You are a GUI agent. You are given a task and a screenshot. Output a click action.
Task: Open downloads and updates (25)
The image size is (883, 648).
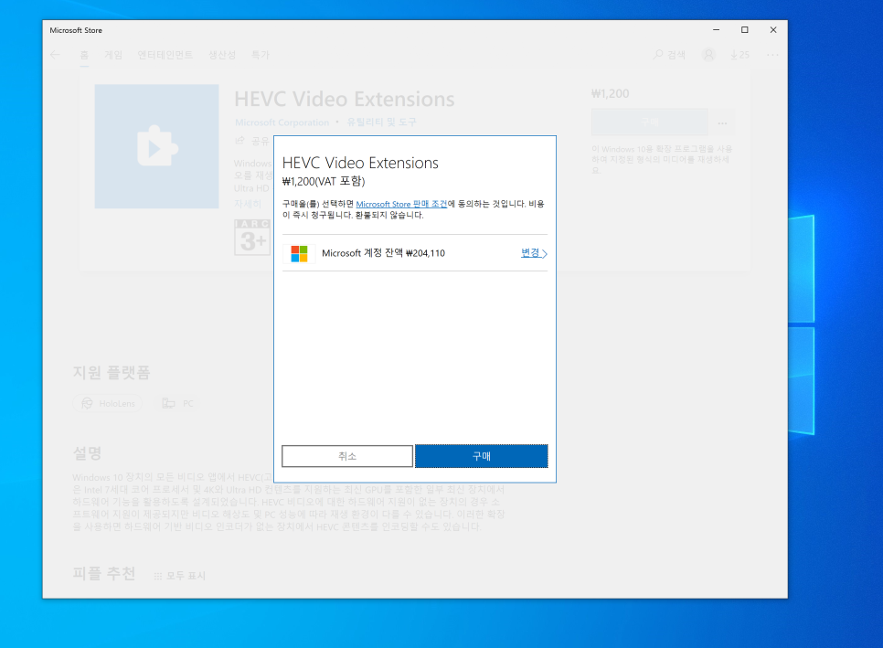click(740, 55)
